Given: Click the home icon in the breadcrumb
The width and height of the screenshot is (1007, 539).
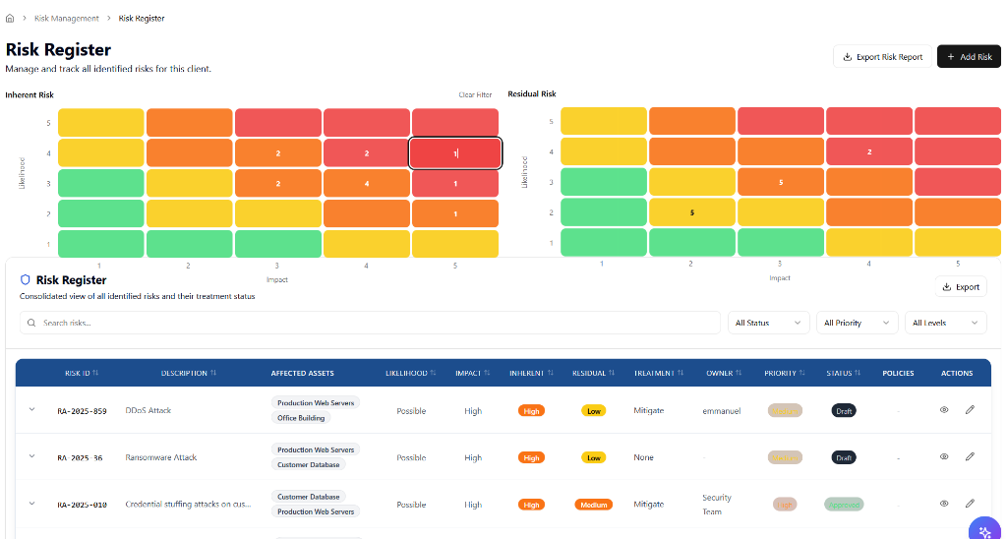Looking at the screenshot, I should (x=10, y=18).
